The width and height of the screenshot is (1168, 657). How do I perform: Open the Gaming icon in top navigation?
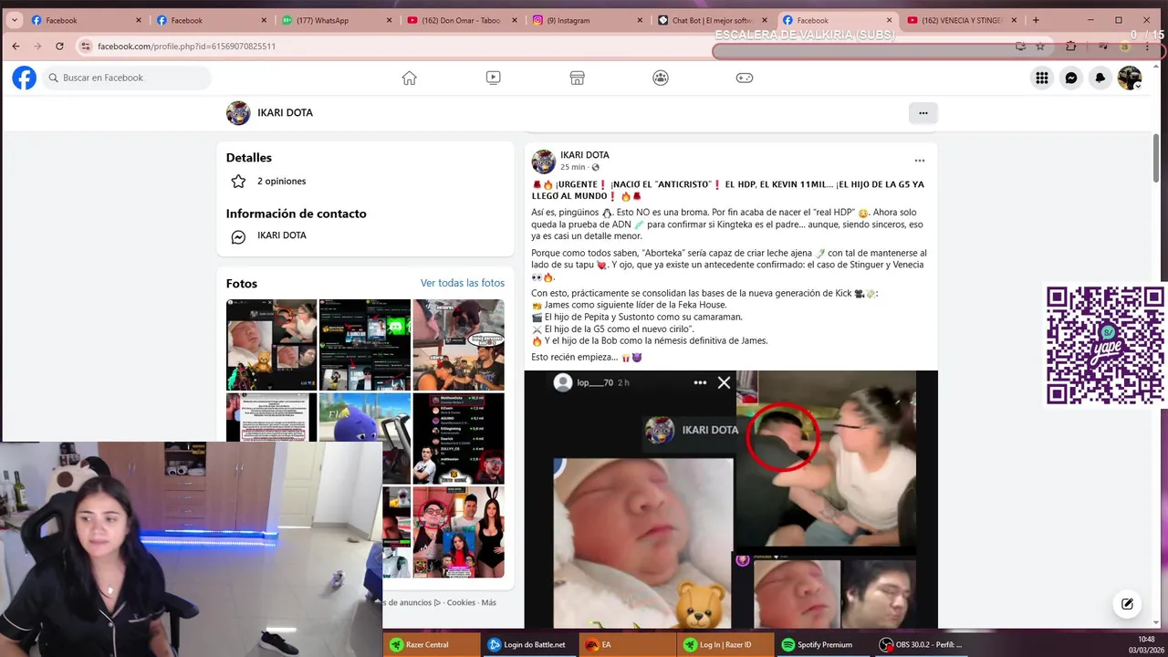[x=745, y=78]
